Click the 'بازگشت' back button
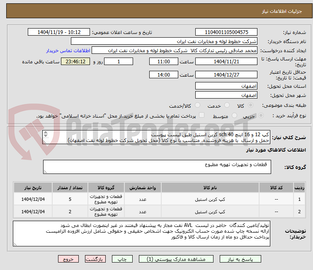This screenshot has height=270, width=313. (95, 259)
